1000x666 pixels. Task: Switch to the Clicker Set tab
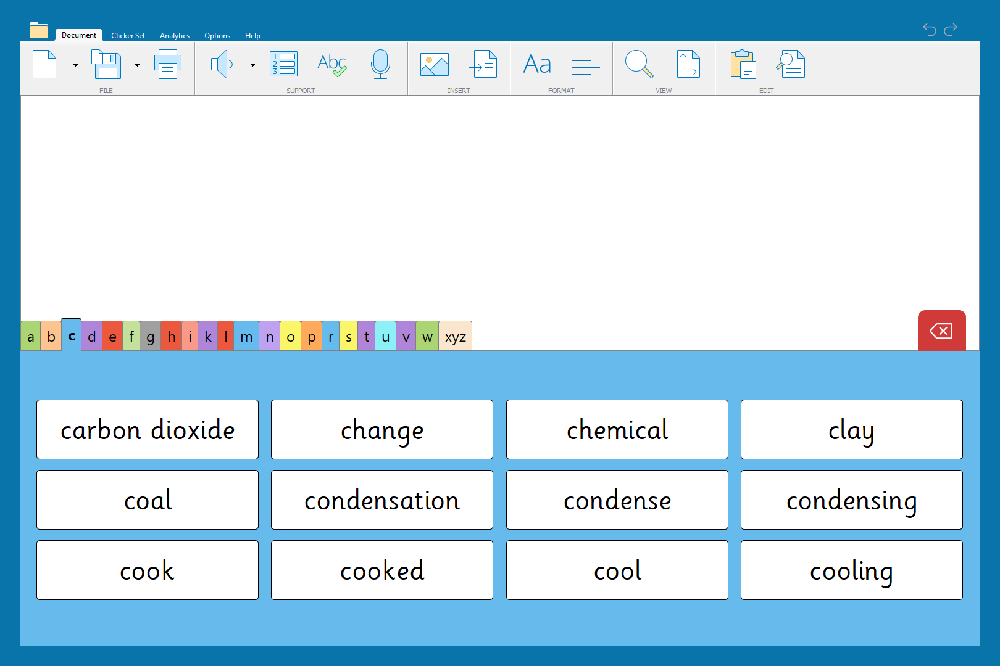(128, 36)
